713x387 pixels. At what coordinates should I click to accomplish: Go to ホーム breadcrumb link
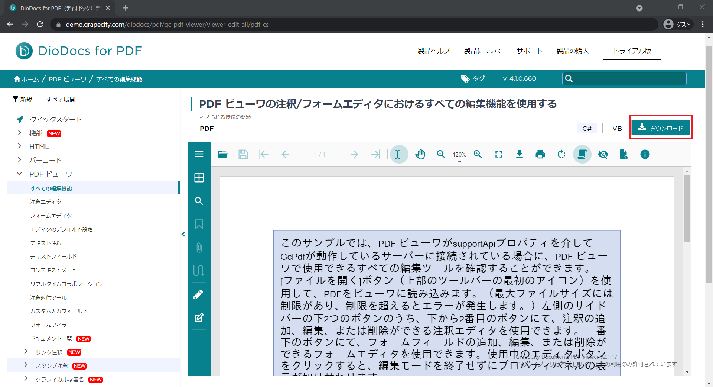[26, 79]
